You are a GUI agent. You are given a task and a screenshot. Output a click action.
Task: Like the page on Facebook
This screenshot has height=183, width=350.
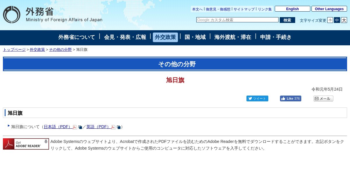290,98
